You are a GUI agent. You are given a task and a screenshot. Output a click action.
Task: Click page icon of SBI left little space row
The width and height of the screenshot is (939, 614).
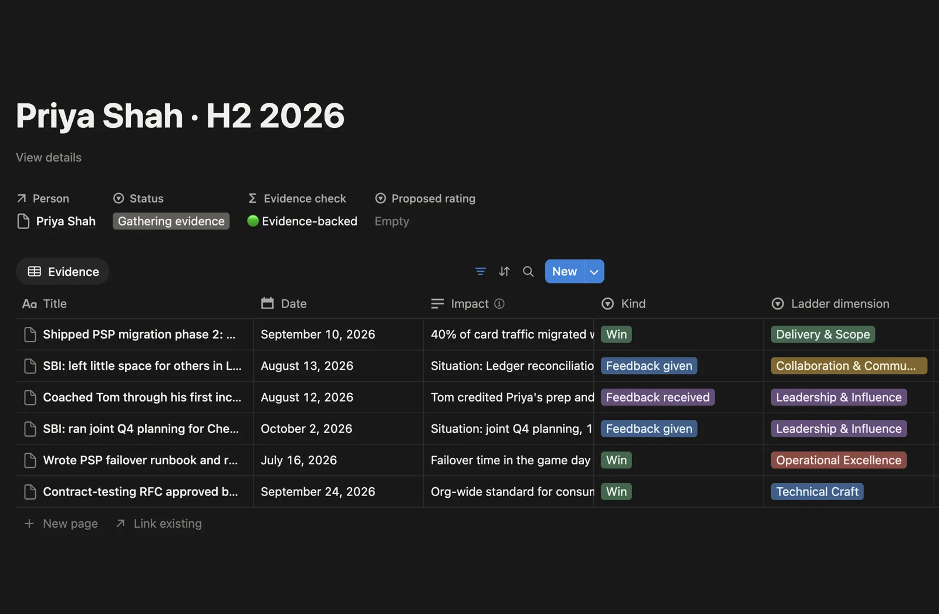point(30,366)
